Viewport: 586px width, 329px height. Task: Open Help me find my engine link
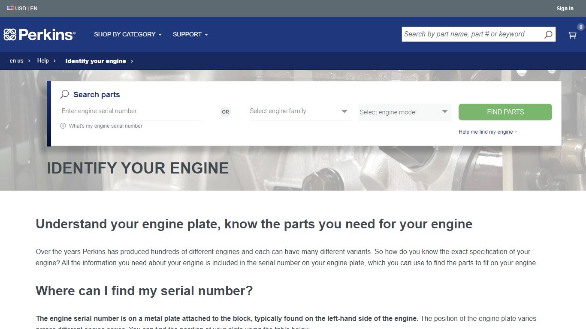click(x=488, y=132)
